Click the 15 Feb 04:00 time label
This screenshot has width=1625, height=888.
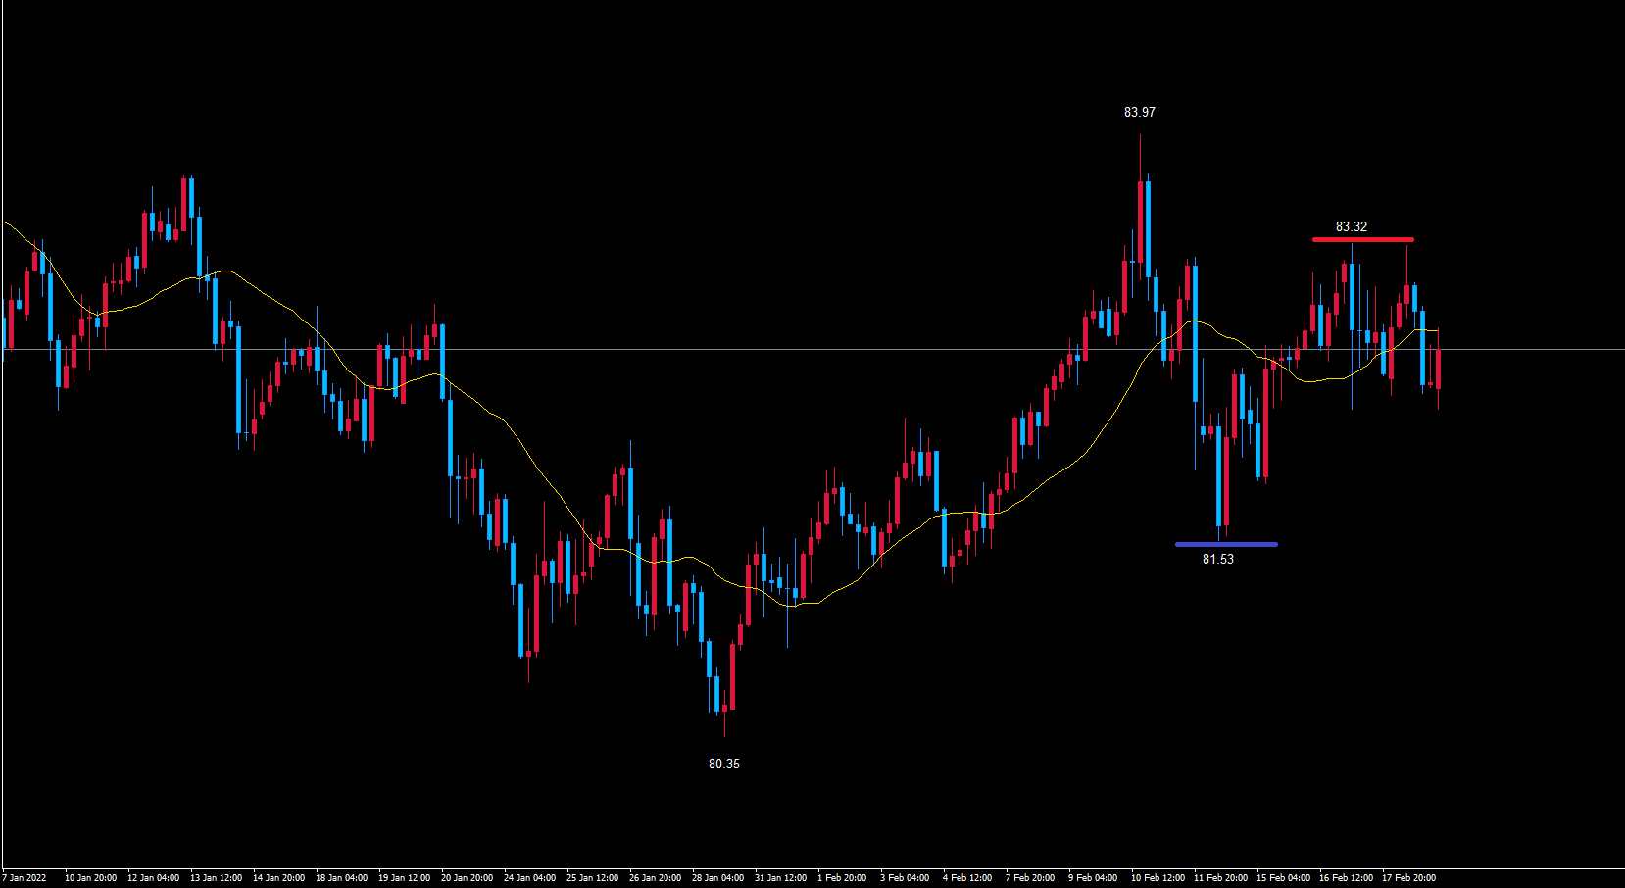coord(1283,878)
